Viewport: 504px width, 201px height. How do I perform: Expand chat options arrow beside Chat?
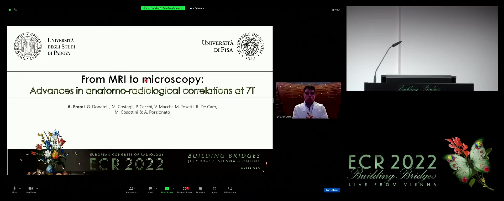[156, 188]
